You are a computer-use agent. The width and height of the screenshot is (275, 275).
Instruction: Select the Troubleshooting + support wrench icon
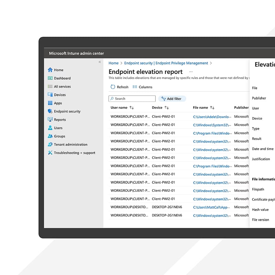coord(51,153)
